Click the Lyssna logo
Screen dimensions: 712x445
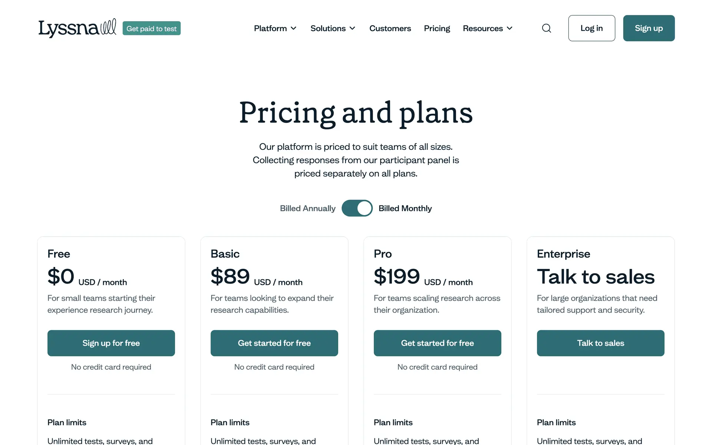point(77,28)
